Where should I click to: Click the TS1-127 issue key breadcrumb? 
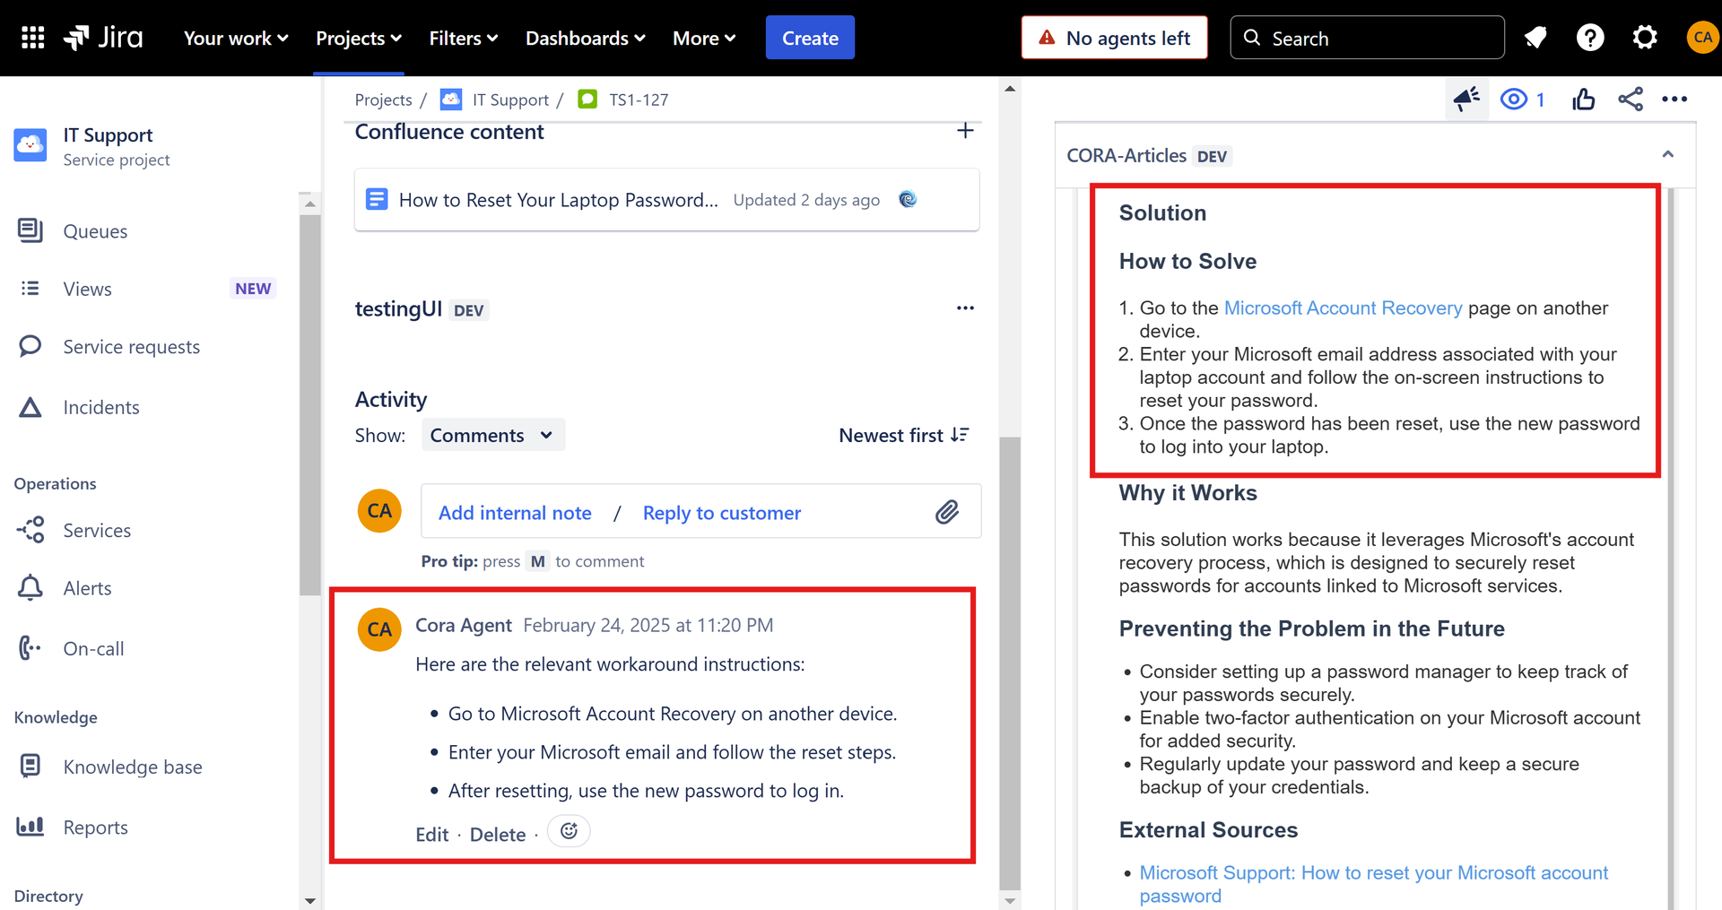tap(639, 100)
